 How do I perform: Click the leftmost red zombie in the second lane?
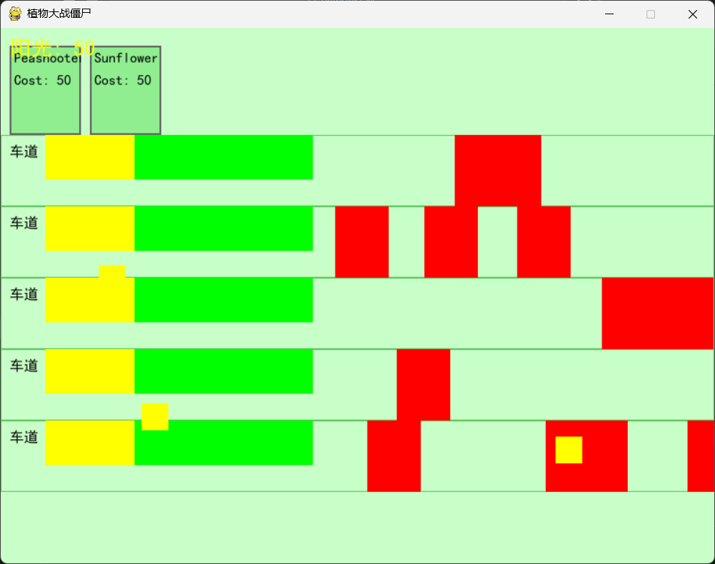pyautogui.click(x=362, y=242)
